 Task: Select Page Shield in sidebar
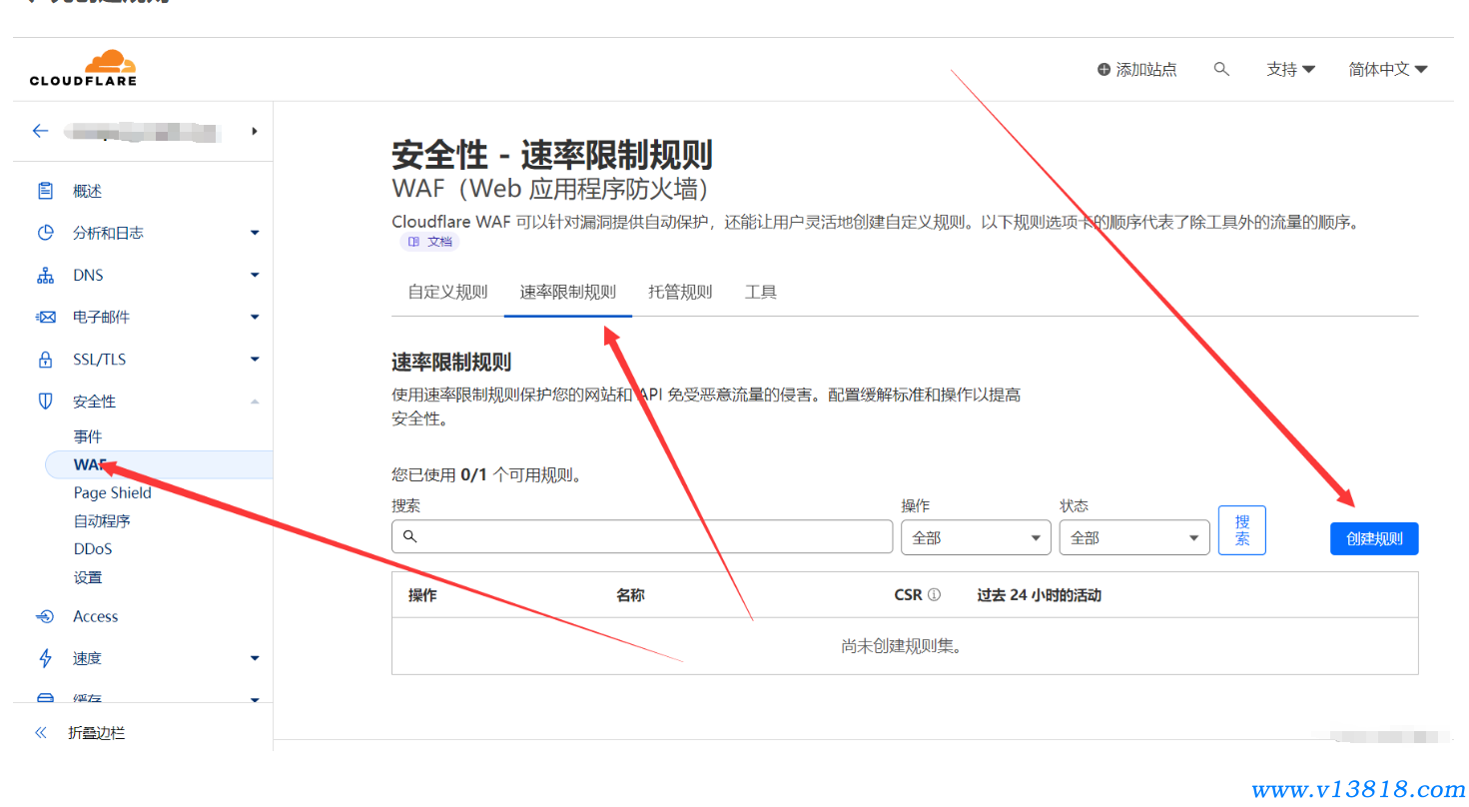point(112,492)
